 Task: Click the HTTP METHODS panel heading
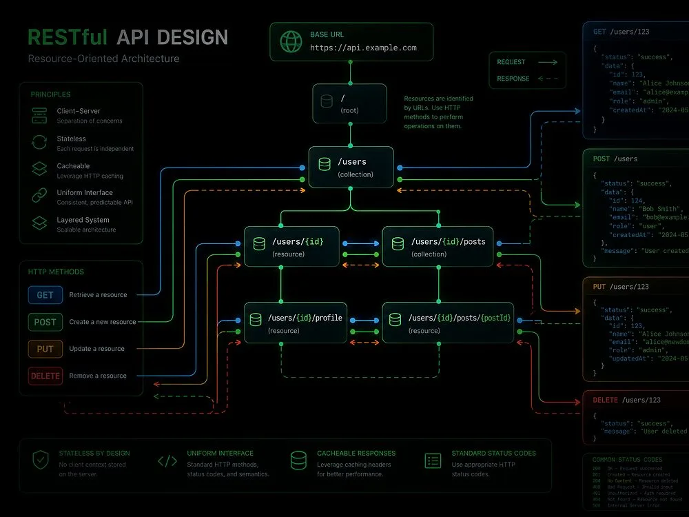click(56, 272)
